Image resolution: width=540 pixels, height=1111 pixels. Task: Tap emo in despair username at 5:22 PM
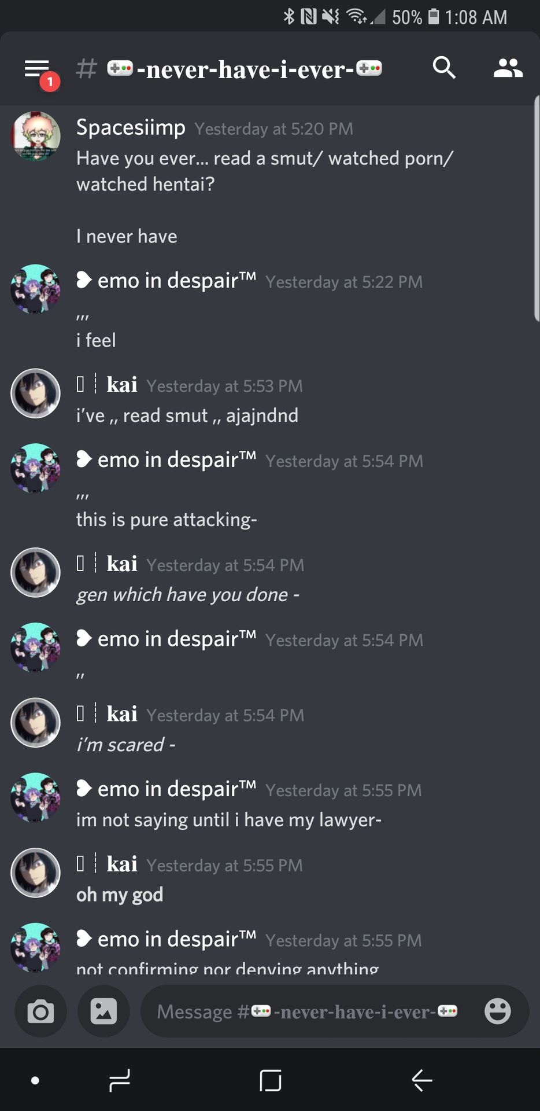click(167, 281)
